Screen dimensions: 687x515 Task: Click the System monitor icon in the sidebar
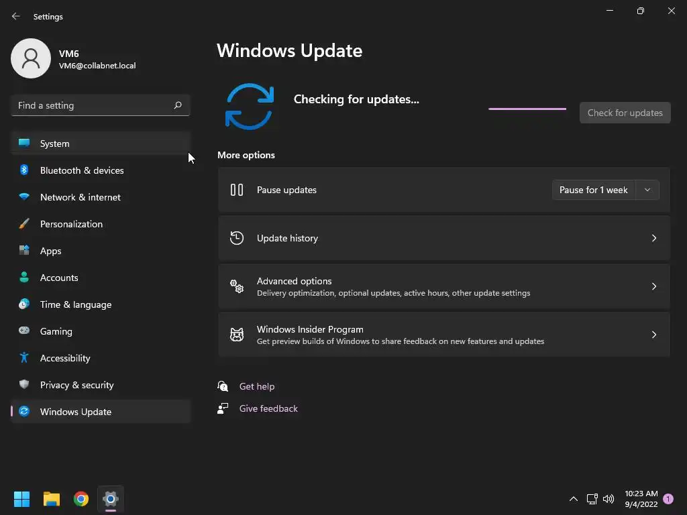coord(24,143)
